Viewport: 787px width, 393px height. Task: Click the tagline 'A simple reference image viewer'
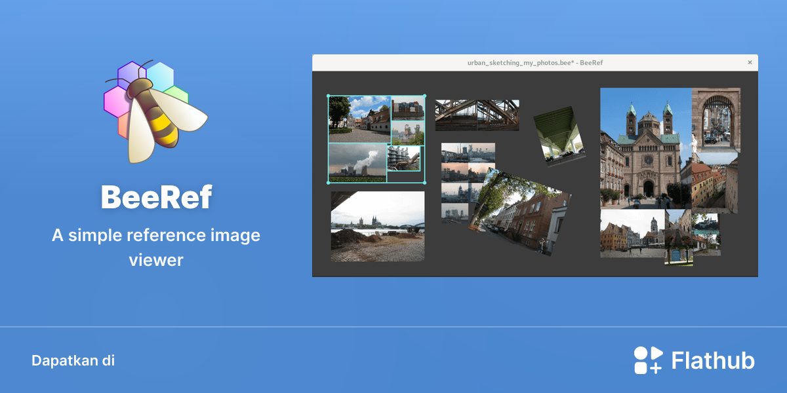156,248
